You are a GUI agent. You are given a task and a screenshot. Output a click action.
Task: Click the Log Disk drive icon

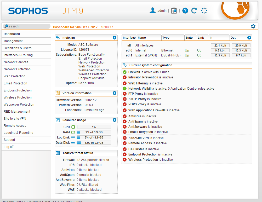pos(73,137)
